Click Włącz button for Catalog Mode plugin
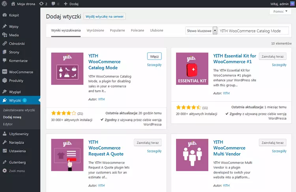The width and height of the screenshot is (296, 192). click(154, 56)
